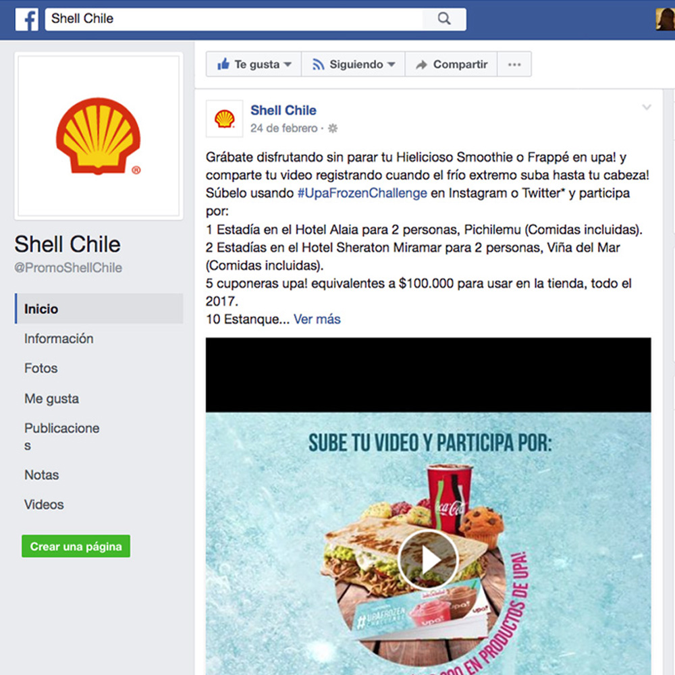Open the Información section

coord(59,339)
